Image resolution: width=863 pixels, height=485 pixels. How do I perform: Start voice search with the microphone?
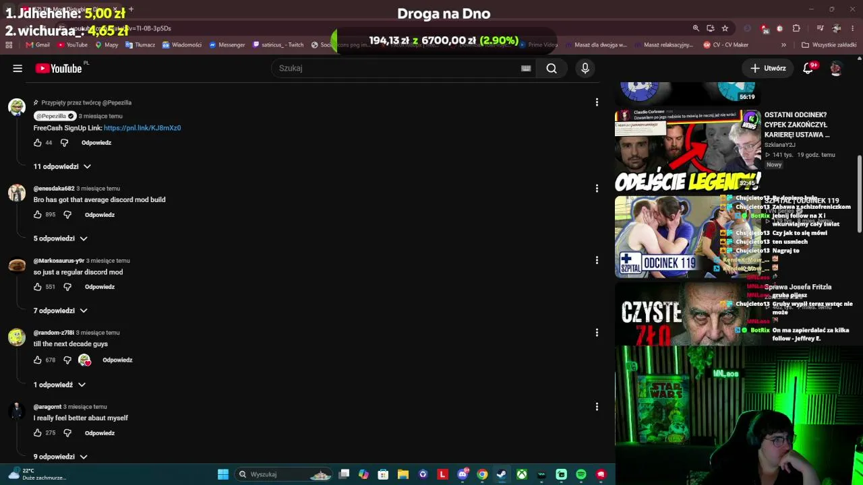(585, 68)
